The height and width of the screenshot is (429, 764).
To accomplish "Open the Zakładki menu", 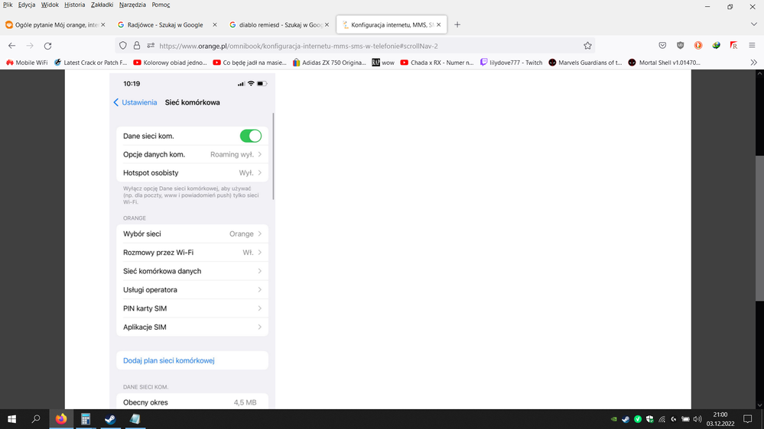I will (102, 5).
